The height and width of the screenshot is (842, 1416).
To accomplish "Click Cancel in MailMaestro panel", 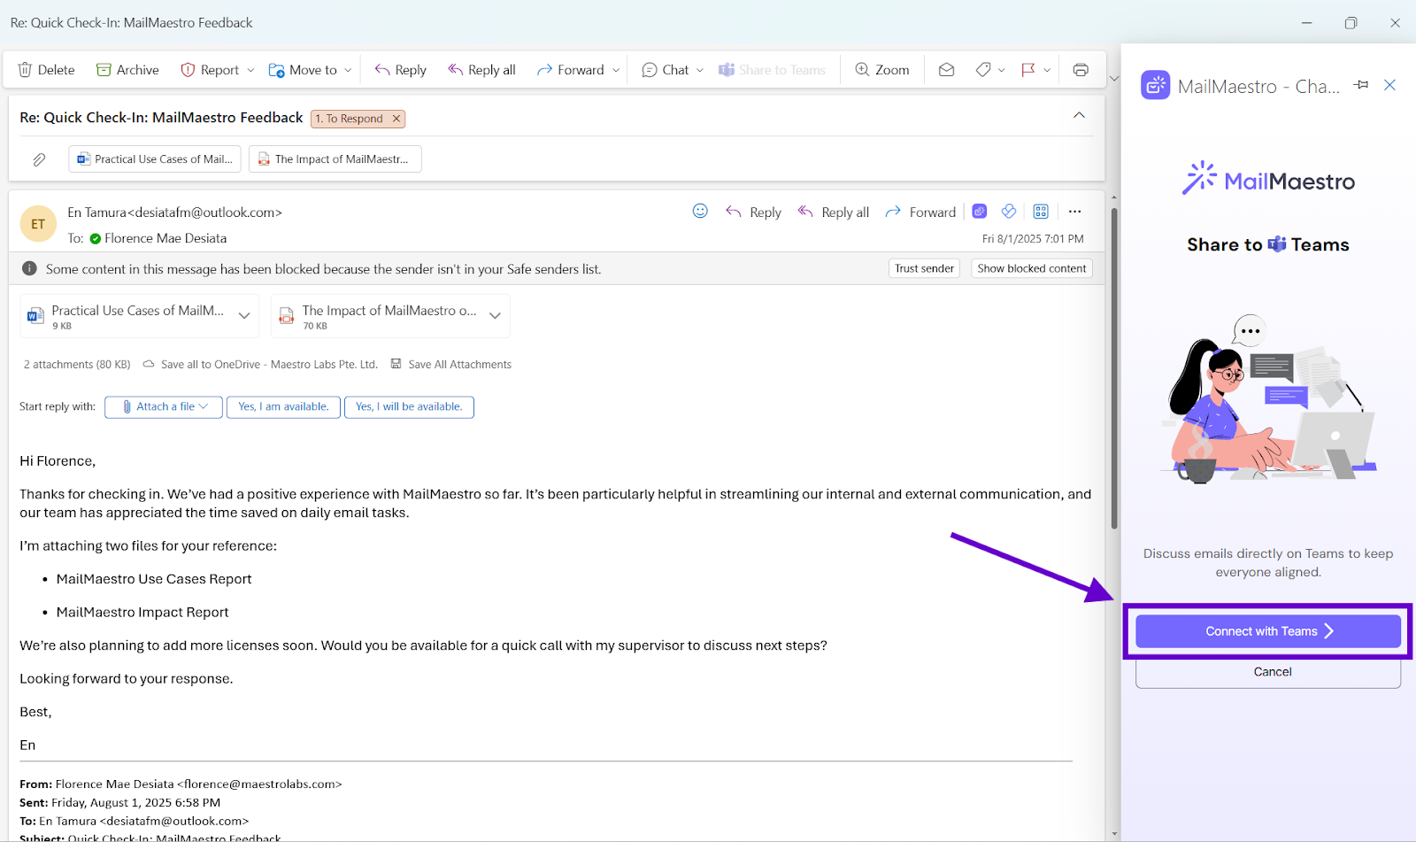I will [1268, 672].
